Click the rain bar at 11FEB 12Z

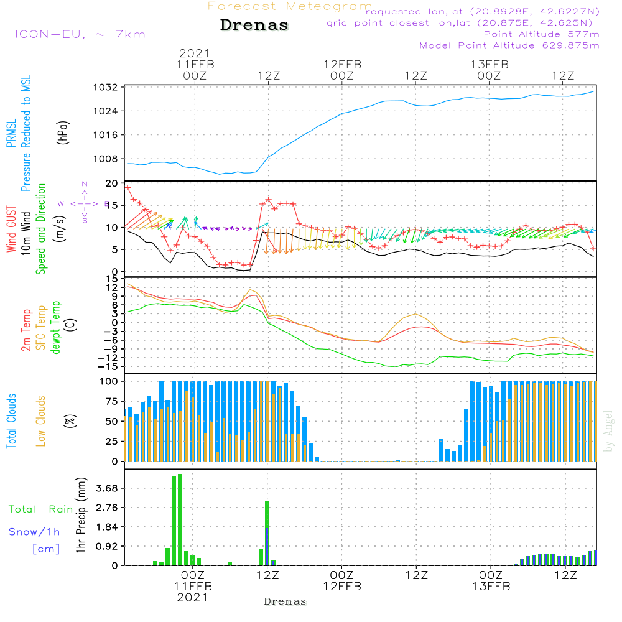(x=267, y=534)
